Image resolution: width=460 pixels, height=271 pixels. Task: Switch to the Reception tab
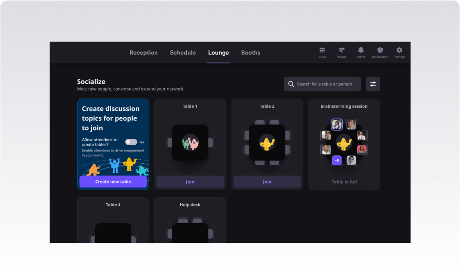tap(144, 53)
